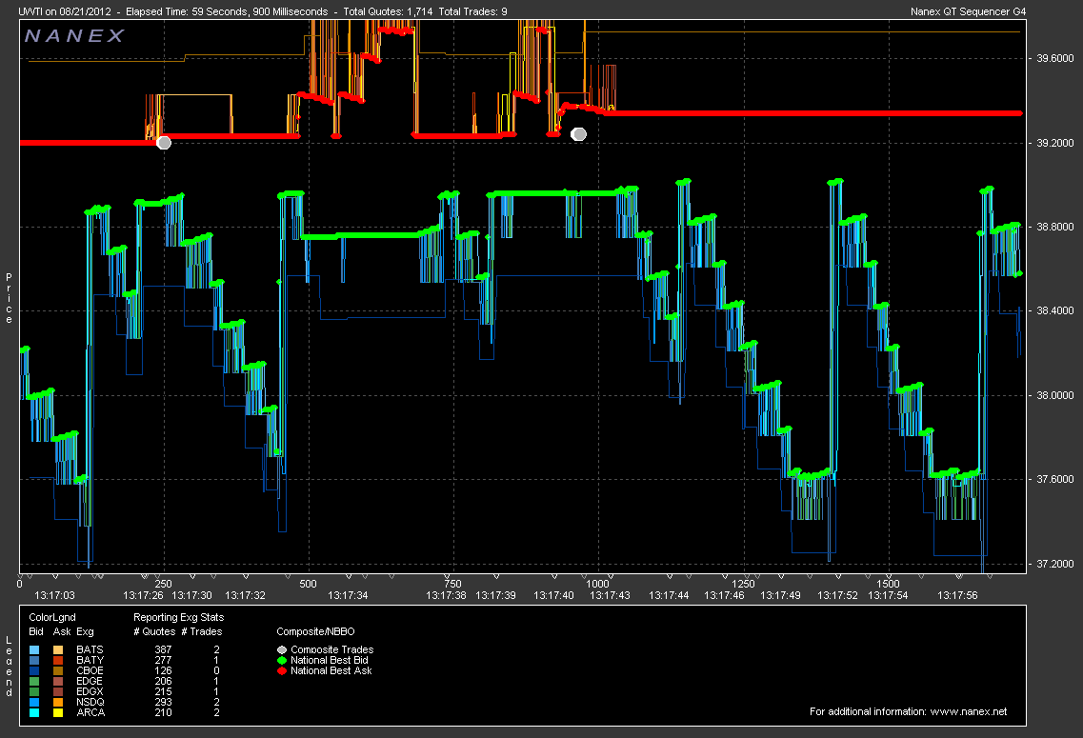Click the 38.0000 price axis label

click(x=1055, y=395)
